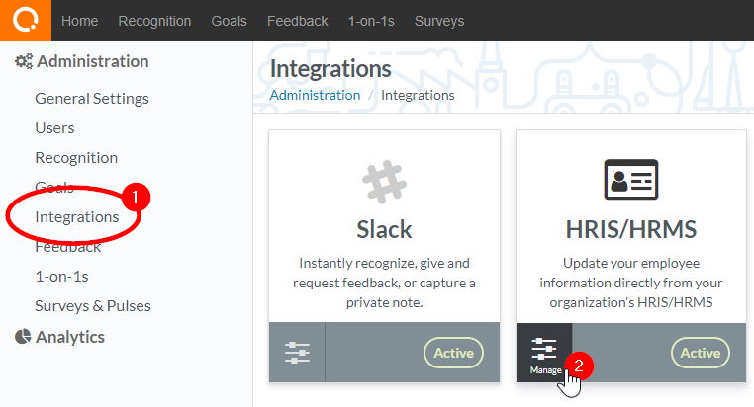Open Slack integration settings sliders icon
The width and height of the screenshot is (754, 407).
click(297, 353)
